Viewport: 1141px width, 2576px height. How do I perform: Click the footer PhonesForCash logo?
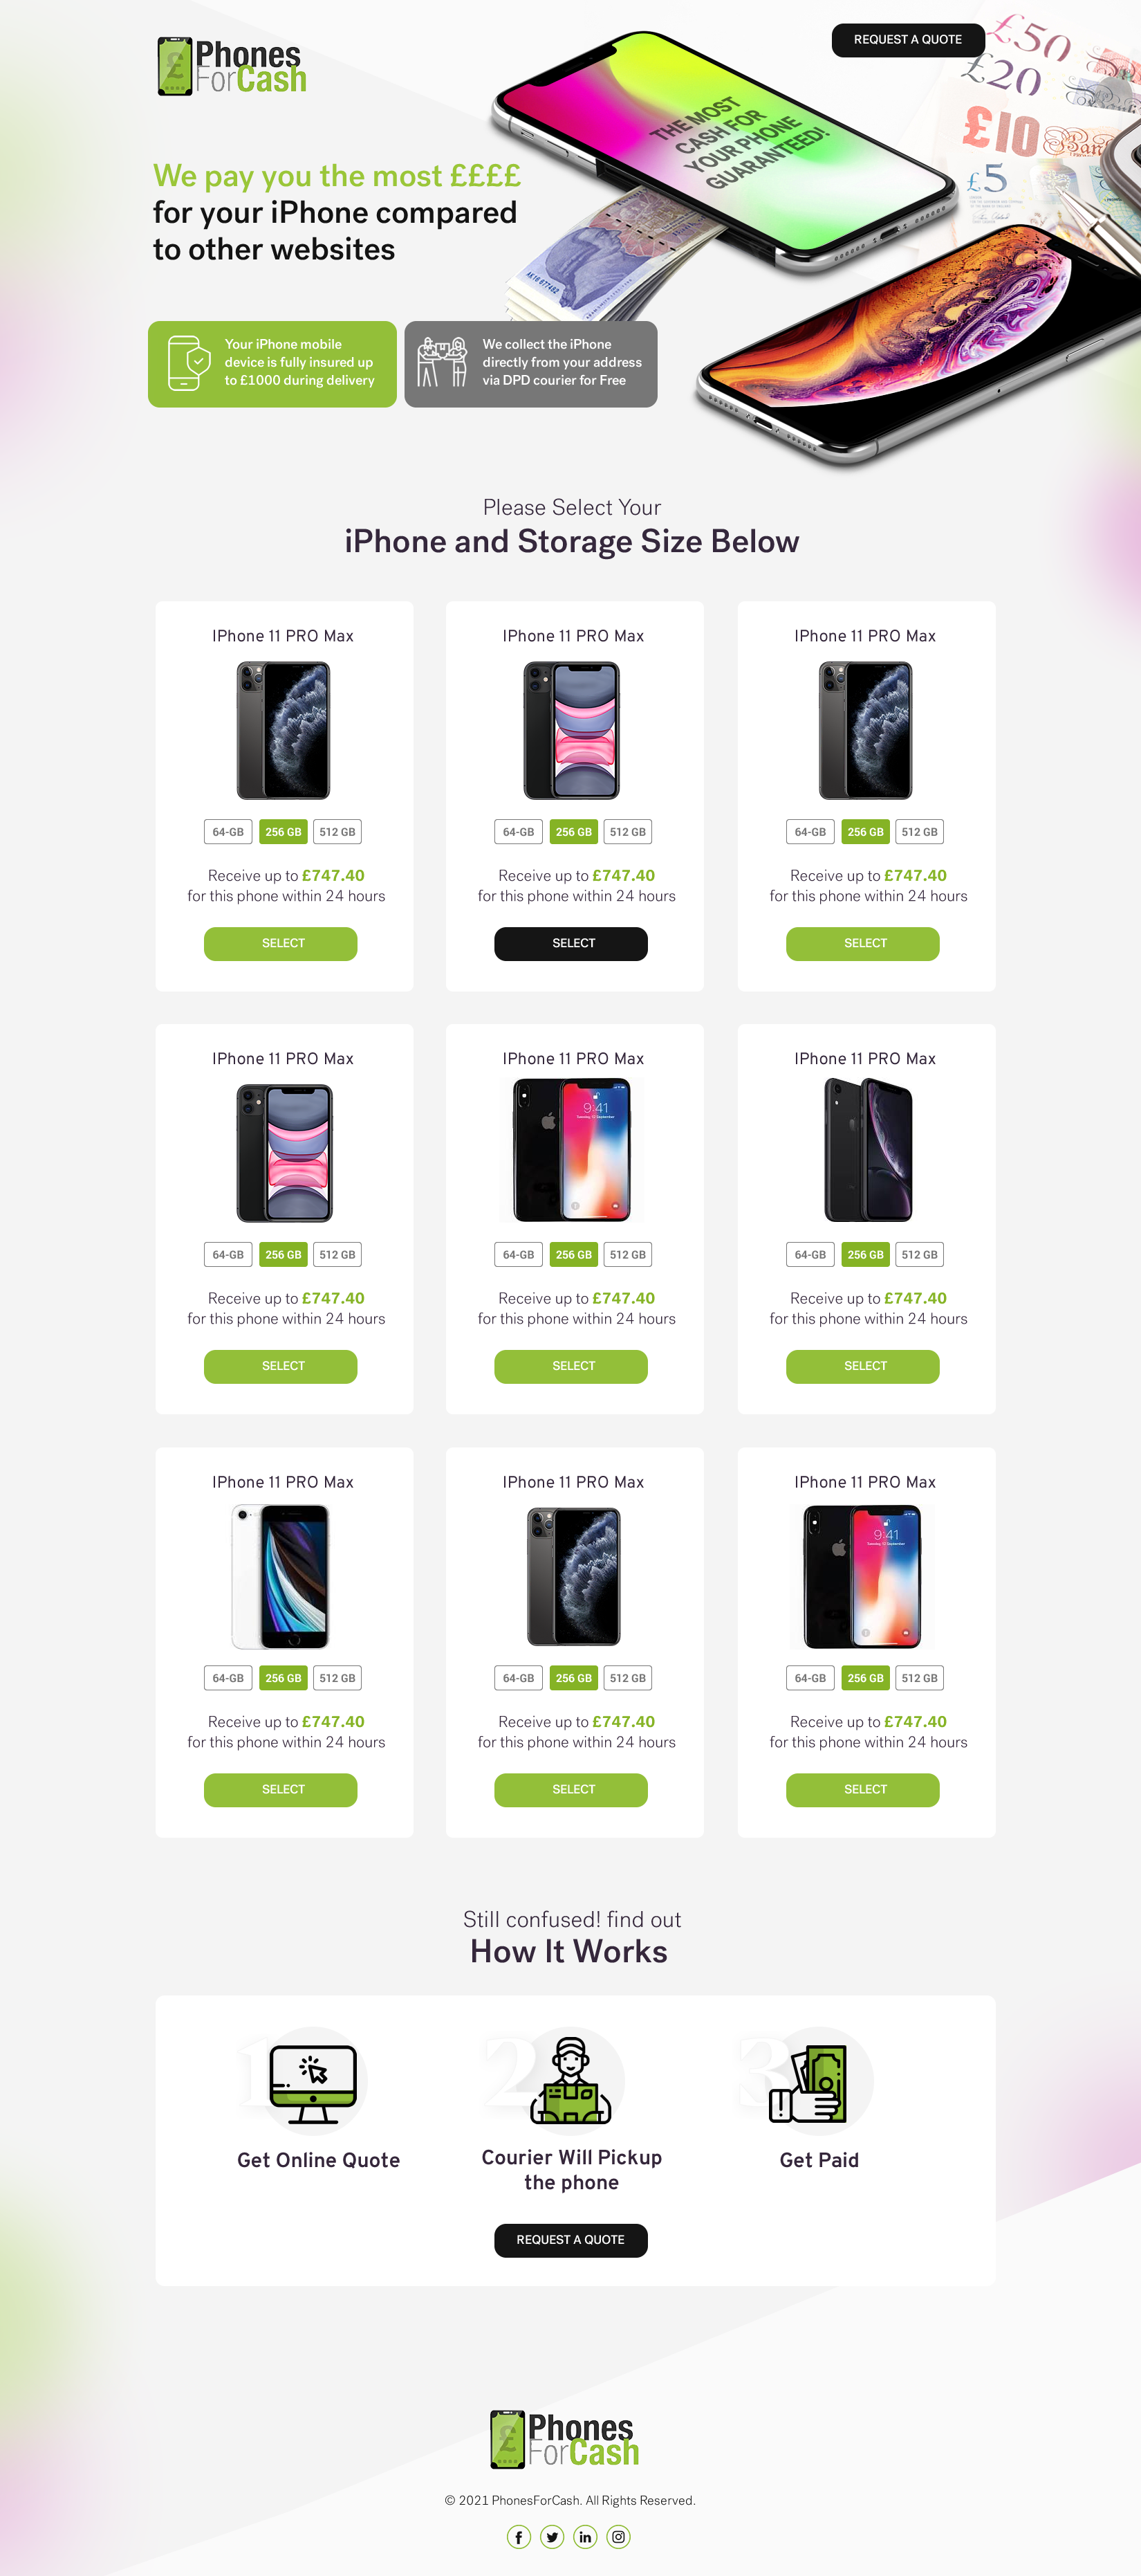pos(564,2439)
